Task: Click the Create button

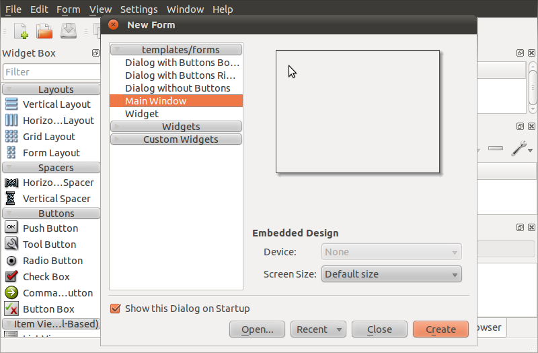Action: point(441,329)
